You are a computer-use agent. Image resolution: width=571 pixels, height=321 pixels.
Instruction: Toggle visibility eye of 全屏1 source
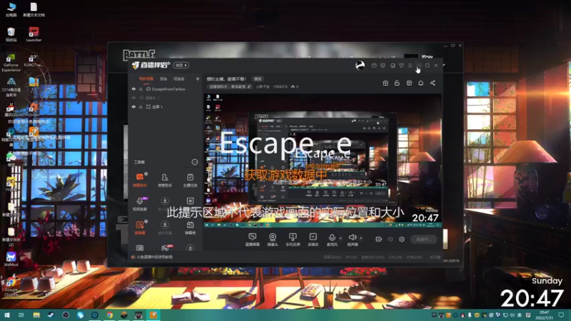[133, 106]
